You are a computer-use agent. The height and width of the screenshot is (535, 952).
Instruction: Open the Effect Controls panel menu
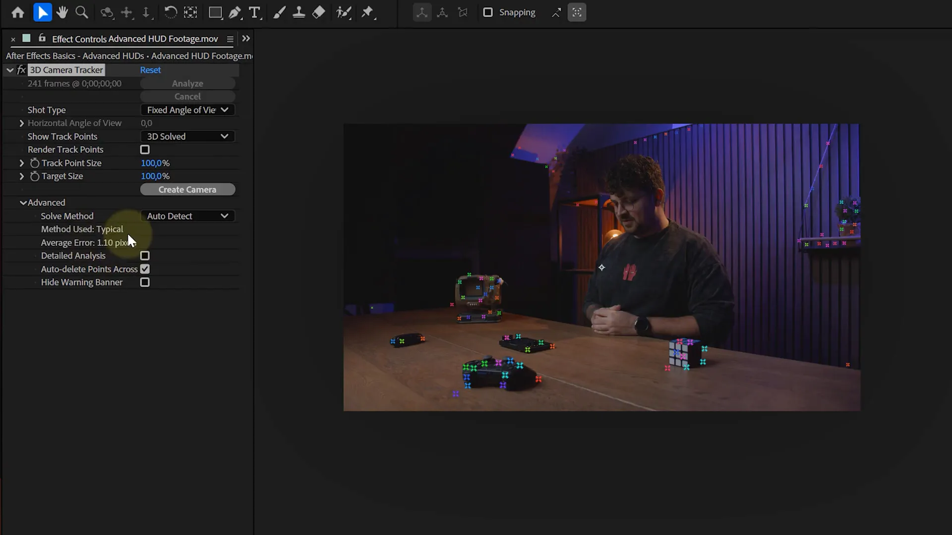coord(230,39)
